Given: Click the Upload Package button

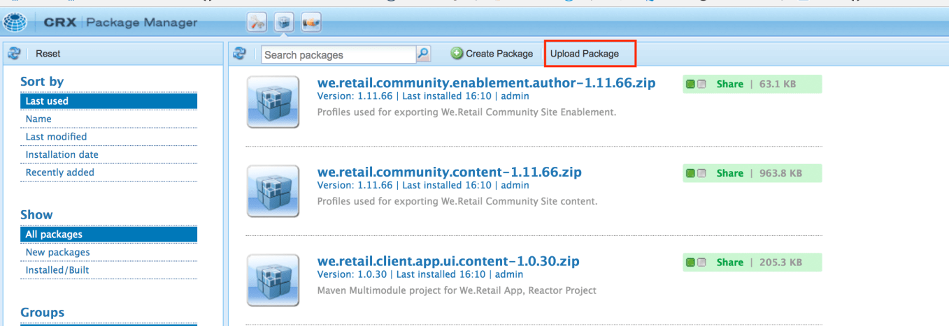Looking at the screenshot, I should click(585, 54).
